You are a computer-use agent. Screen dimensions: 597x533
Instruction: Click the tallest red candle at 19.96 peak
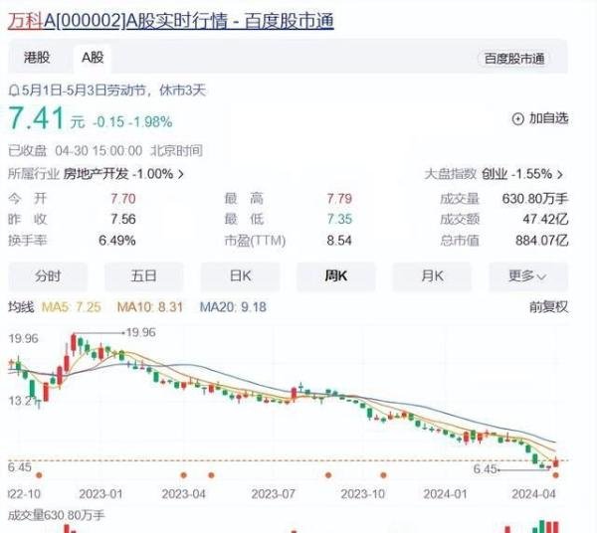point(74,343)
